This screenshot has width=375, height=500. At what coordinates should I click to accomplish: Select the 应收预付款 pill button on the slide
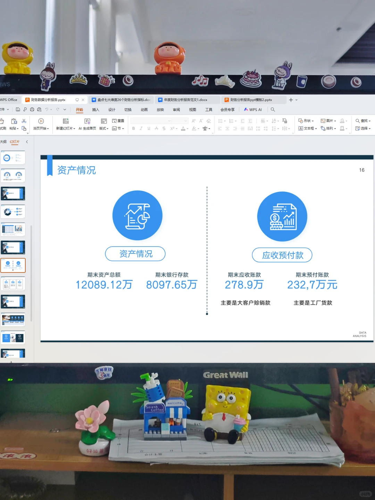[x=282, y=255]
